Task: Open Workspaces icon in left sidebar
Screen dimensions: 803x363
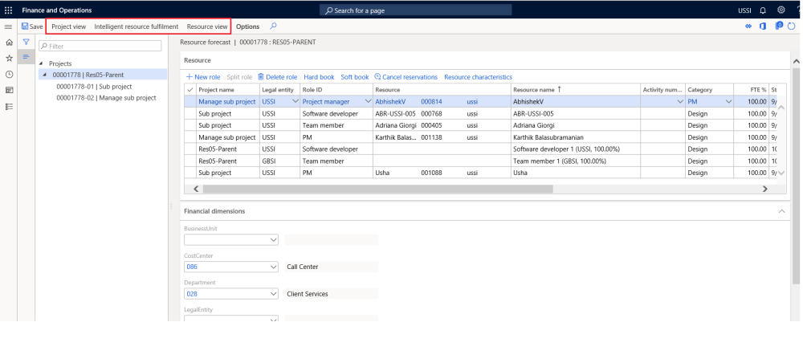Action: click(x=9, y=91)
